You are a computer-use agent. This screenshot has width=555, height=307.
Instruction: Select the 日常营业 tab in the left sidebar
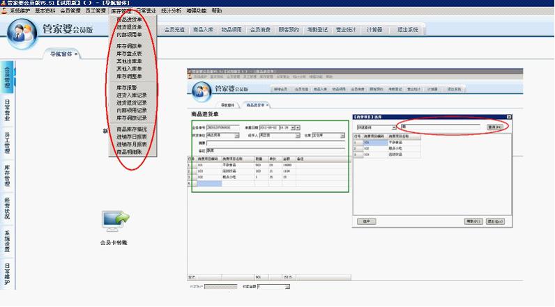7,110
